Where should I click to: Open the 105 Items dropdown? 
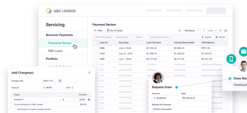pos(192,31)
